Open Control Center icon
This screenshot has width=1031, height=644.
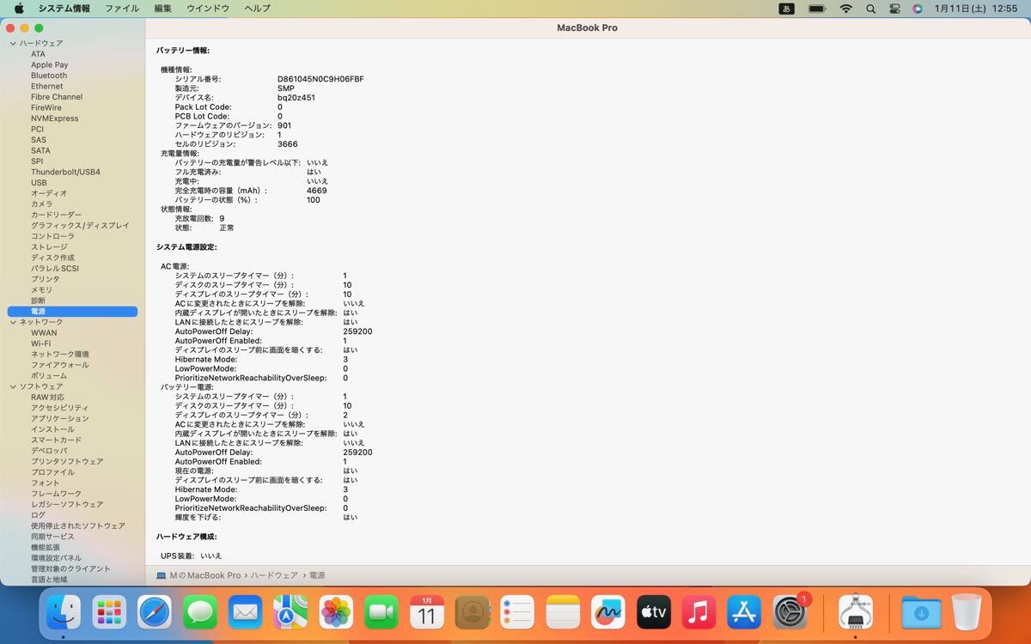click(894, 9)
